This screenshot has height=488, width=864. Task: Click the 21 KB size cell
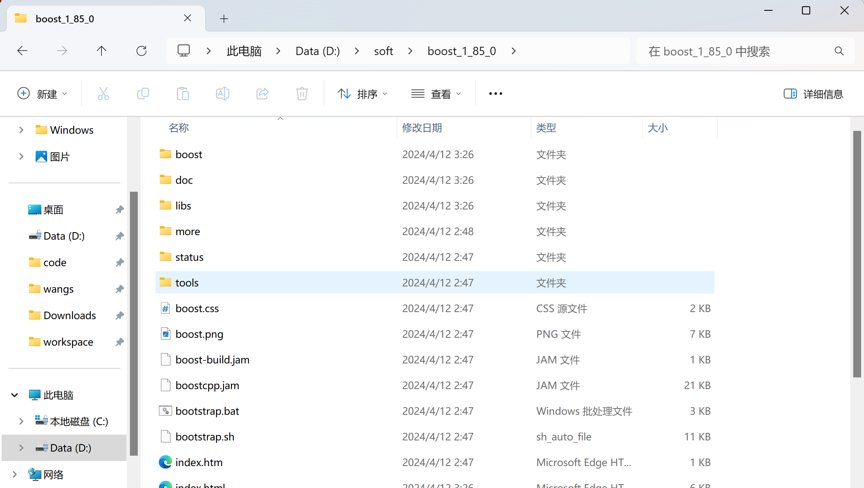(697, 385)
